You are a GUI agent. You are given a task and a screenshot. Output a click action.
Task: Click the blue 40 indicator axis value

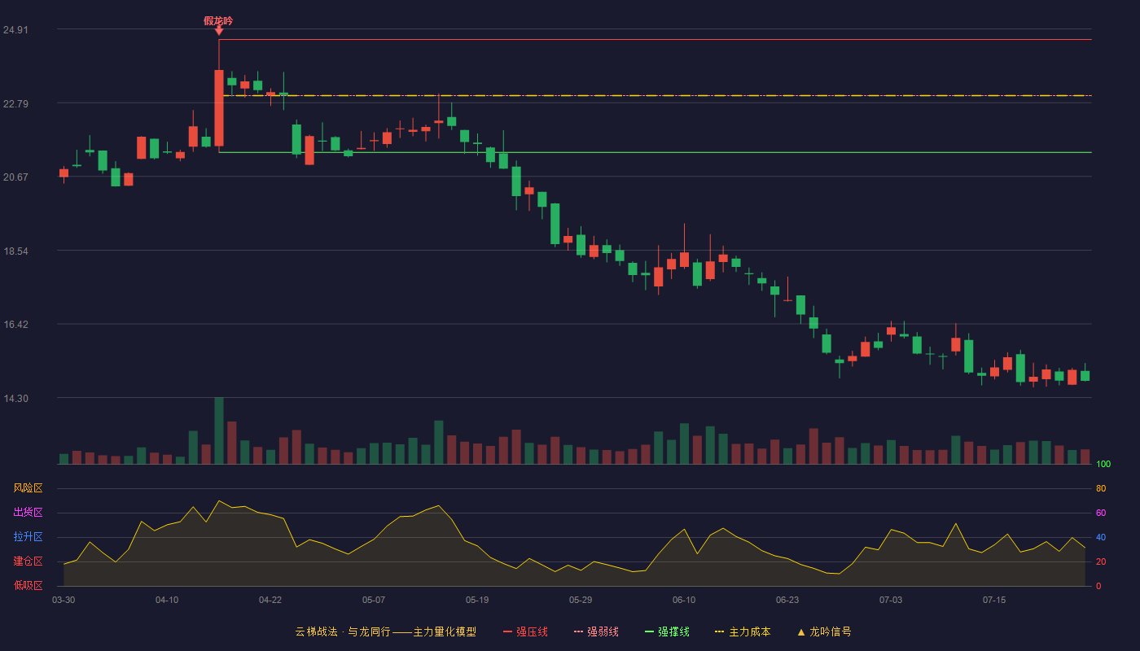point(1101,537)
